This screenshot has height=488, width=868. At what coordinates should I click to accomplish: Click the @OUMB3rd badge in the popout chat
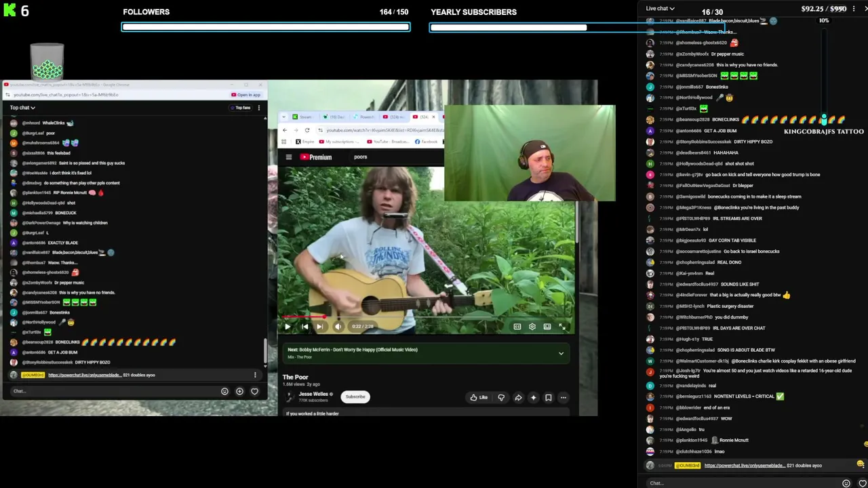pos(33,375)
